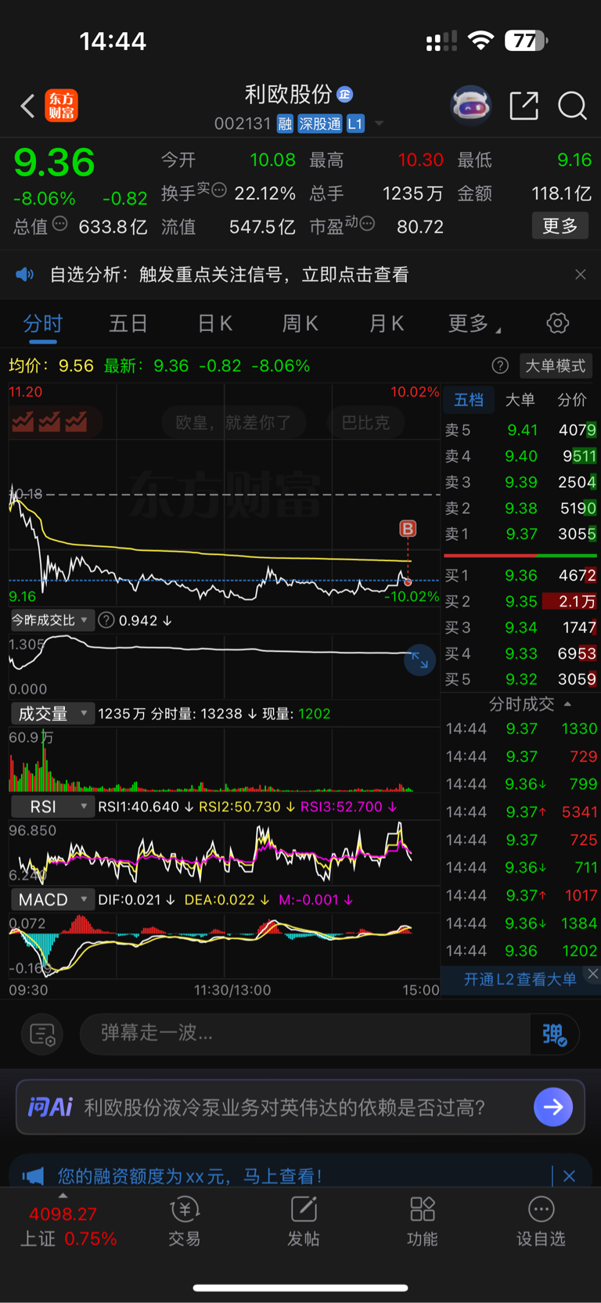Select the 卖5 row at 9.41
The width and height of the screenshot is (601, 1303).
coord(520,430)
